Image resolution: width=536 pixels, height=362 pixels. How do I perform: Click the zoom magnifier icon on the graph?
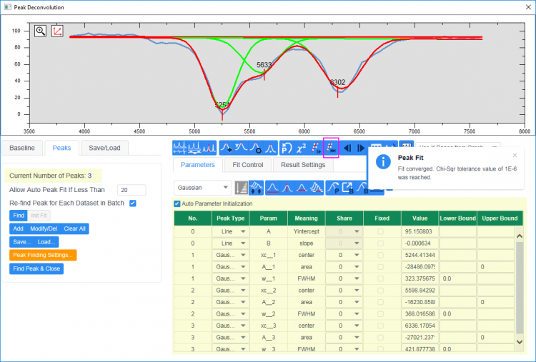pos(41,31)
